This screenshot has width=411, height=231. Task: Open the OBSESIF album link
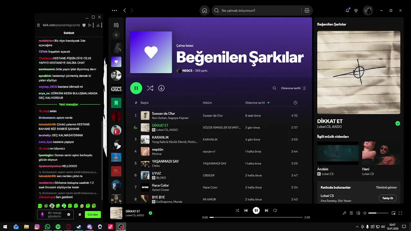pos(209,175)
